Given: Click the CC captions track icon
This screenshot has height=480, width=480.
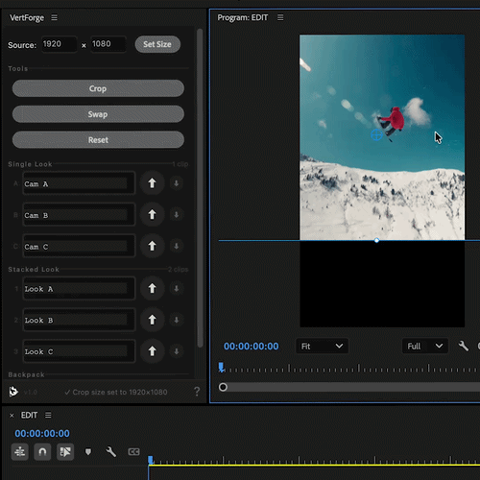Looking at the screenshot, I should [133, 452].
